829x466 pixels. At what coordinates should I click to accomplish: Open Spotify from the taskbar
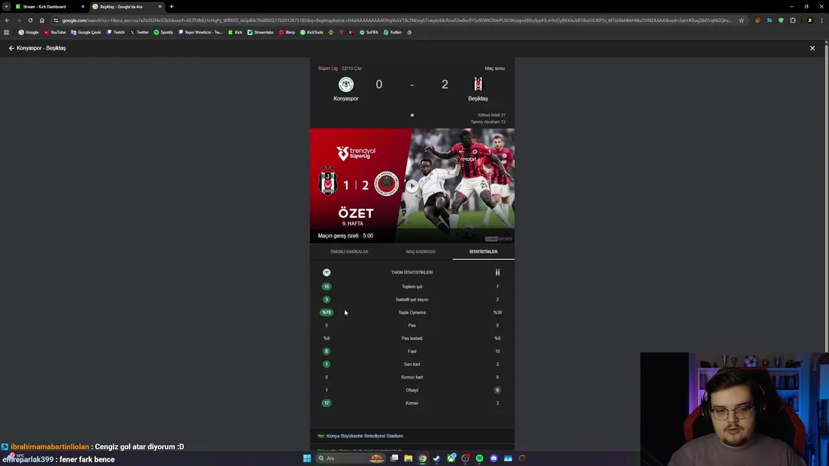[x=479, y=458]
